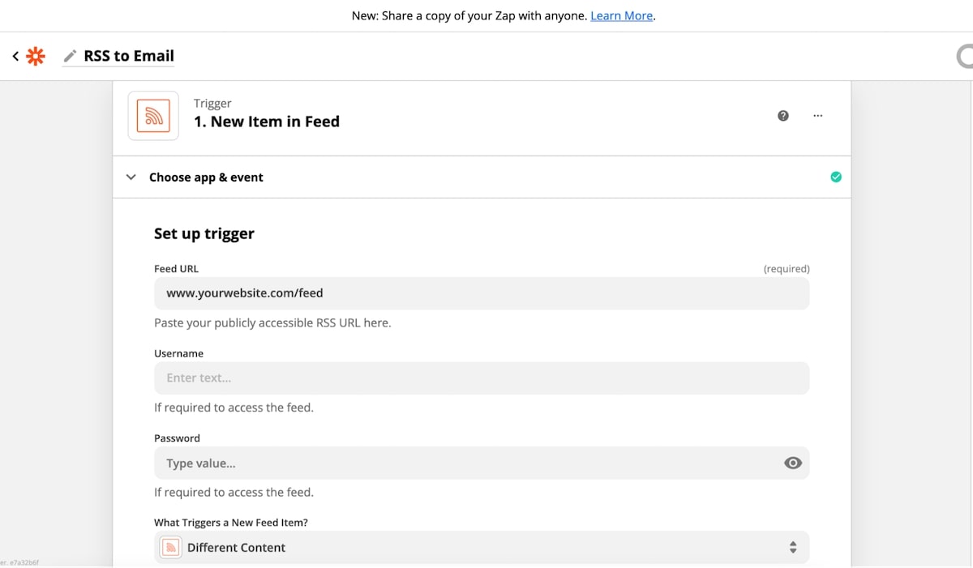
Task: Focus the Username text field
Action: click(x=482, y=378)
